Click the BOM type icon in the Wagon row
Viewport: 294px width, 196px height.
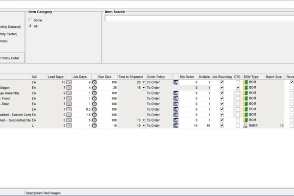point(245,88)
